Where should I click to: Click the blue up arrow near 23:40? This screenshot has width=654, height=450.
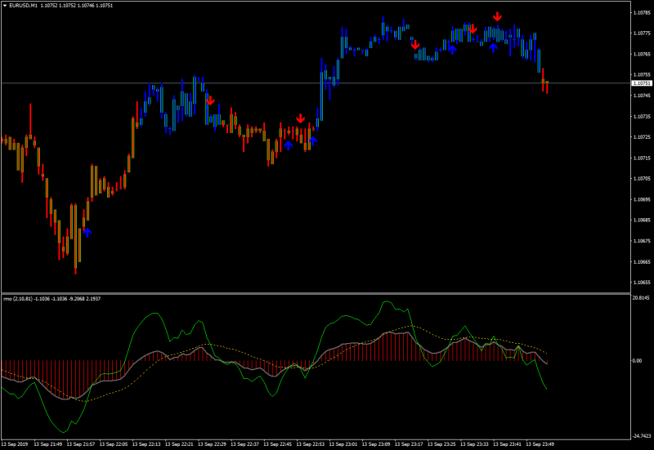pyautogui.click(x=494, y=47)
